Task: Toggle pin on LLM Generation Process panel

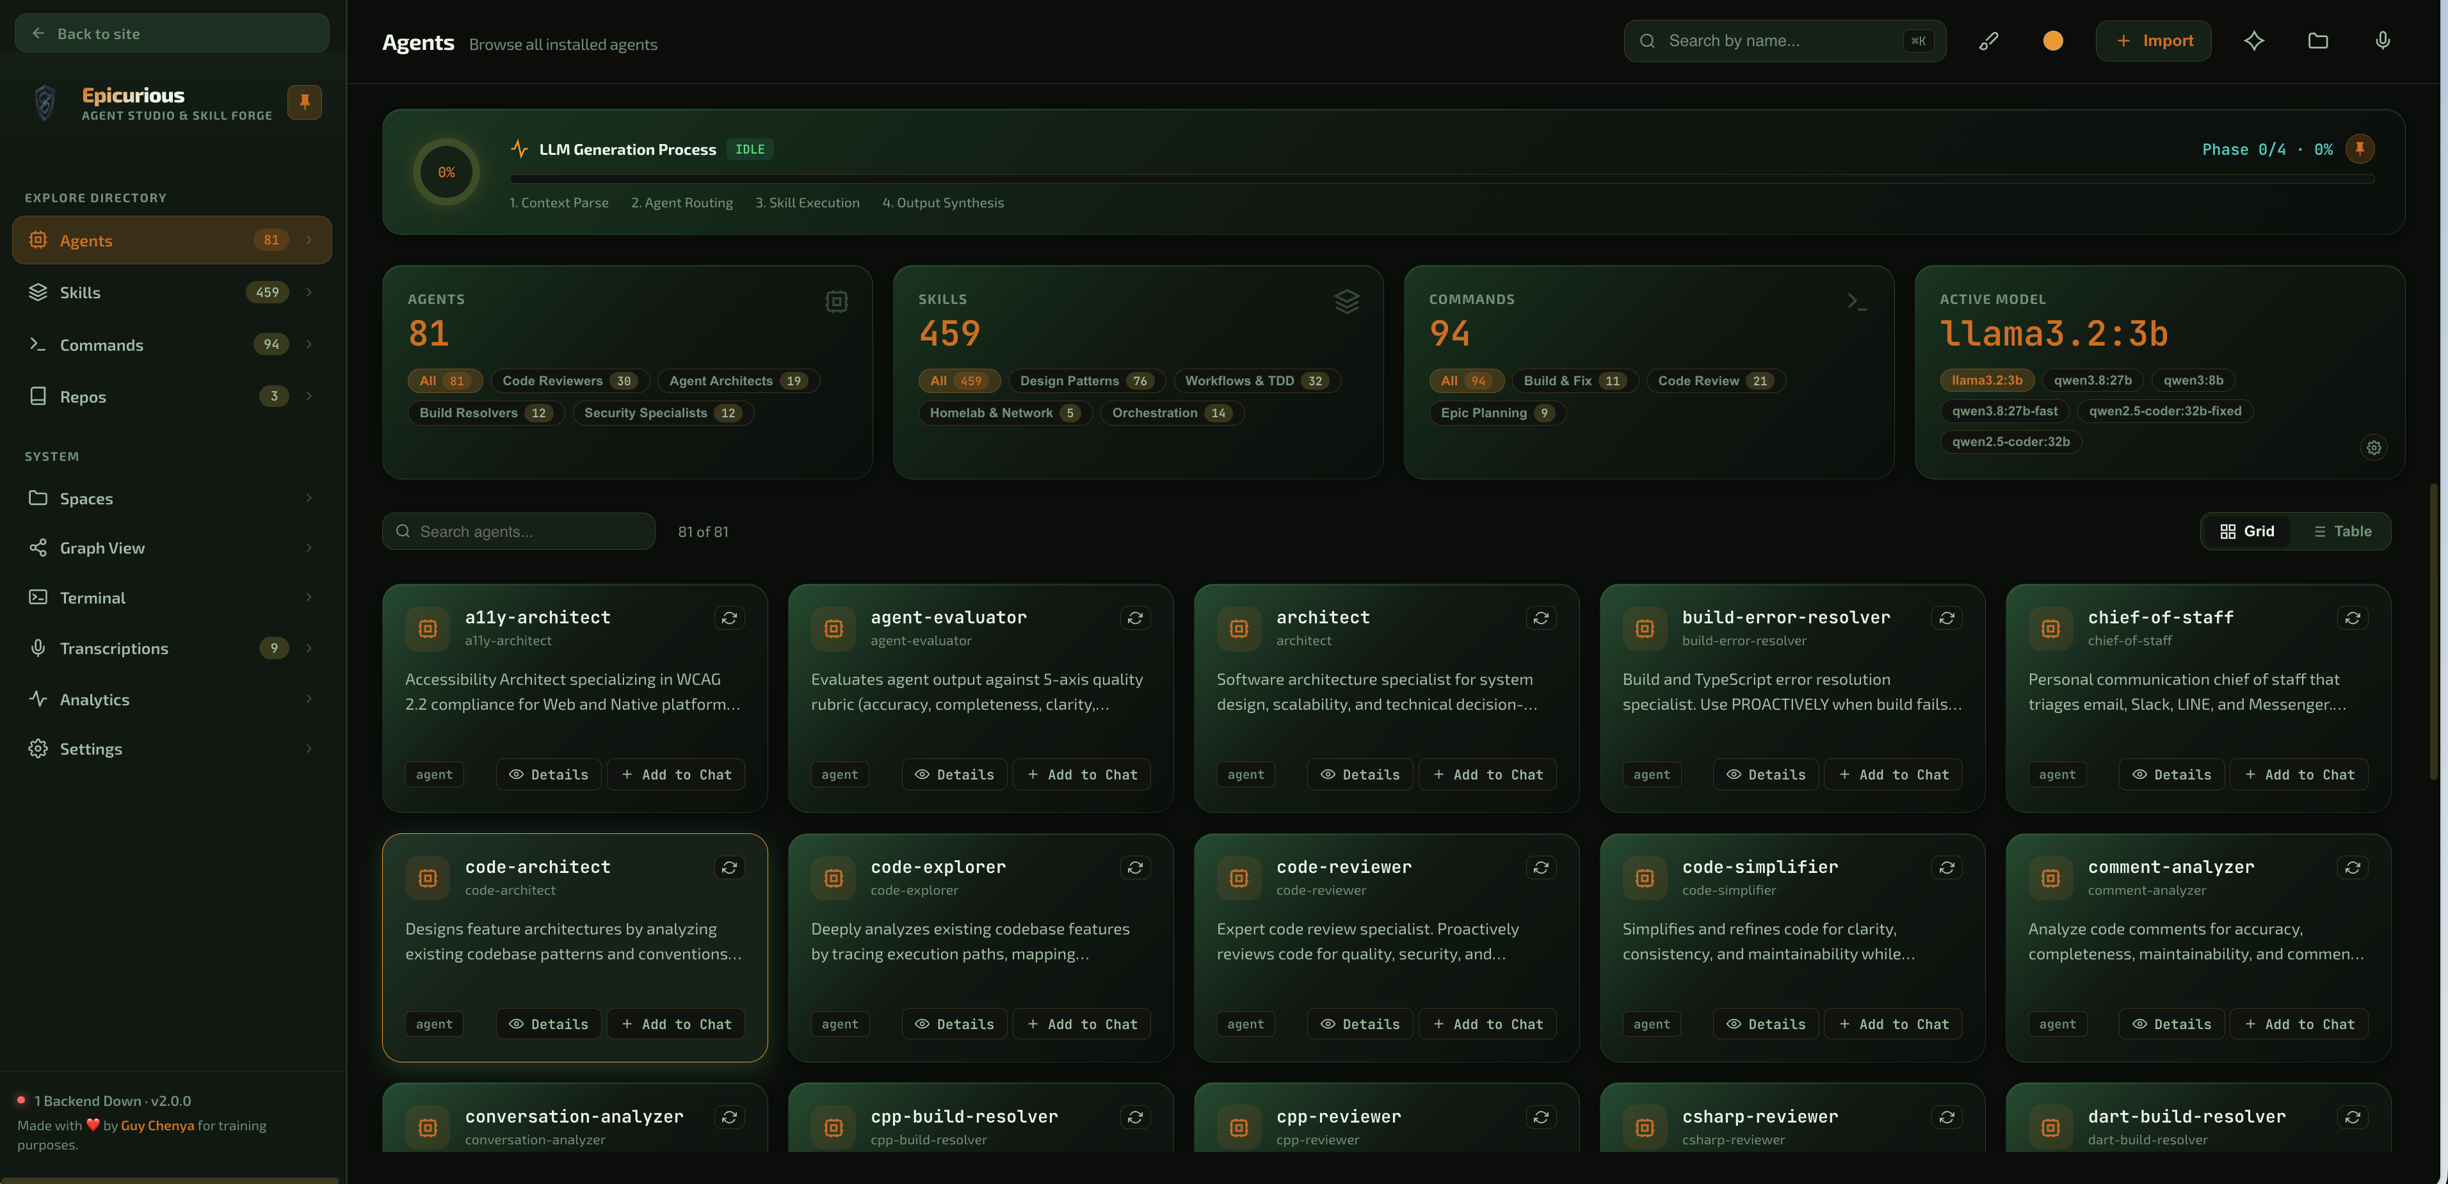Action: pyautogui.click(x=2360, y=148)
